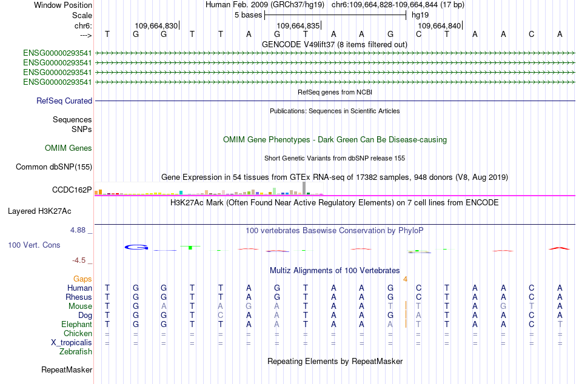Select the Human alignment row label
This screenshot has height=384, width=576.
coord(79,288)
